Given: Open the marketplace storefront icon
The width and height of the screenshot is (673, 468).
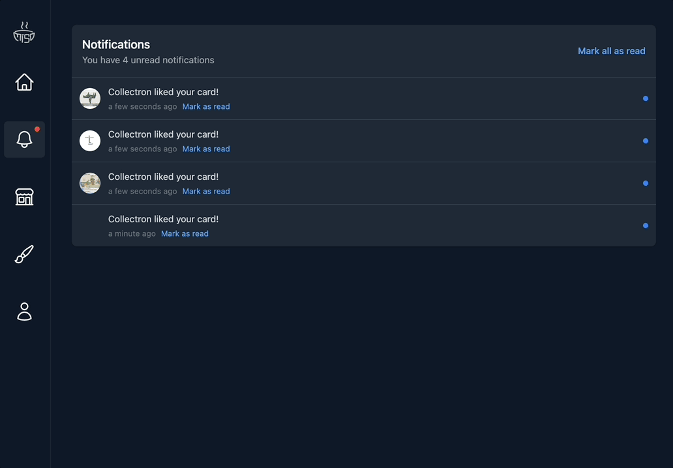Looking at the screenshot, I should [x=24, y=197].
